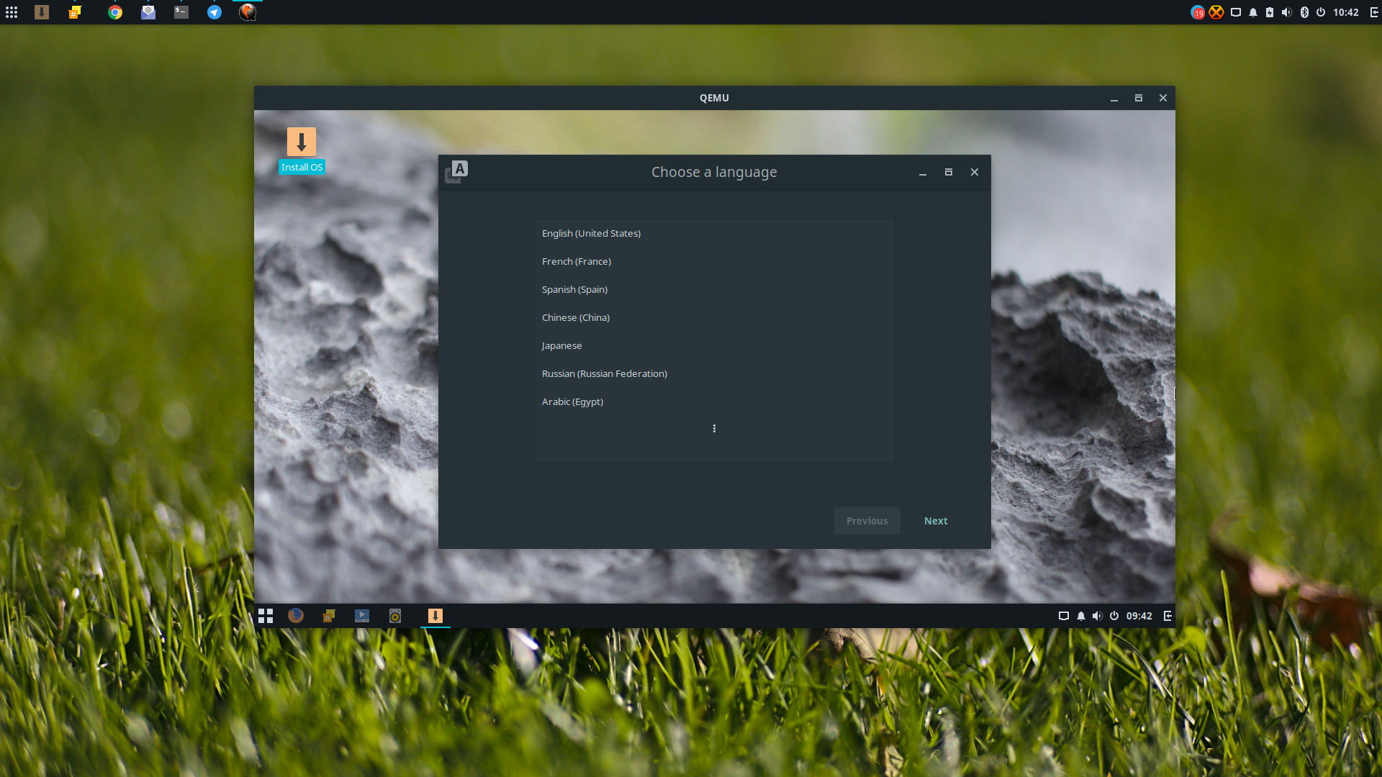
Task: Select running installer in guest taskbar
Action: 435,616
